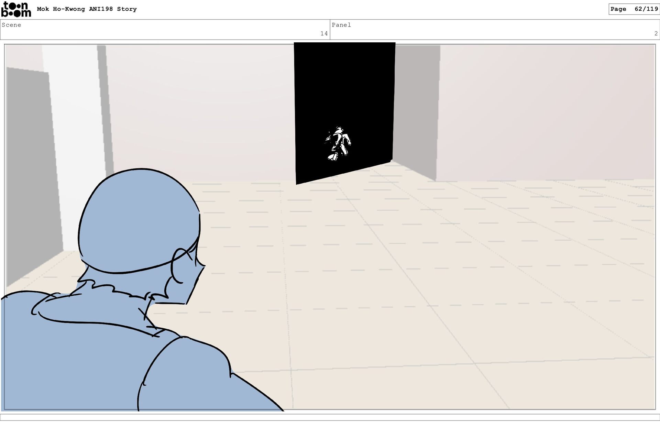Viewport: 660px width, 427px height.
Task: Click the empty notes field below panel
Action: point(330,417)
